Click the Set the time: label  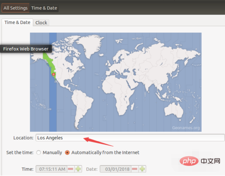tap(20, 153)
